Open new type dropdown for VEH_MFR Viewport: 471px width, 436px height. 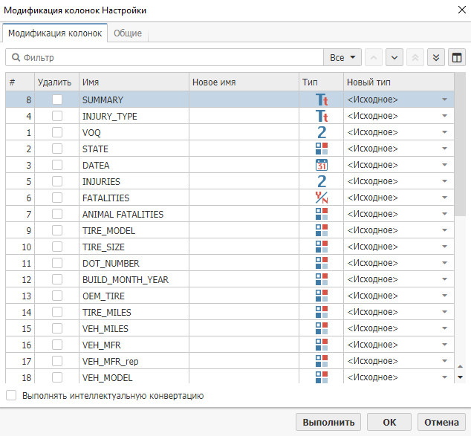444,345
